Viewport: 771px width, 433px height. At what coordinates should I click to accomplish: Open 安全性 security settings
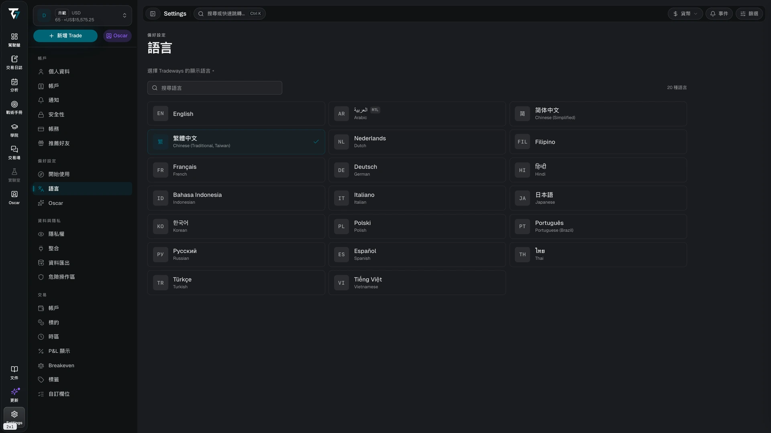click(x=82, y=115)
